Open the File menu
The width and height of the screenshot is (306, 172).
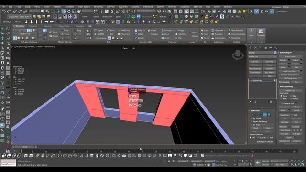coord(3,7)
